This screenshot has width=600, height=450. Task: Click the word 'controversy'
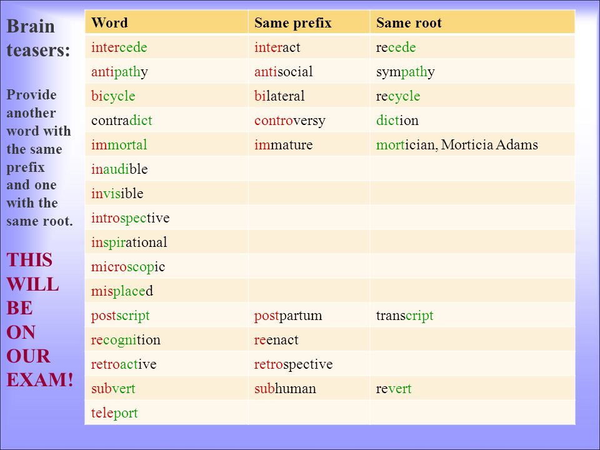click(290, 121)
